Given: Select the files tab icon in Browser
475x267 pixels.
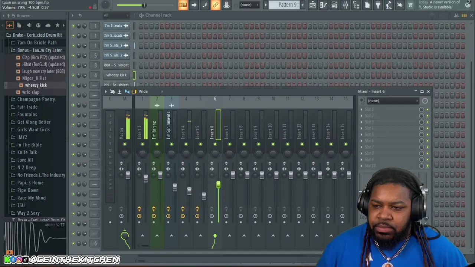Looking at the screenshot, I should pos(19,25).
